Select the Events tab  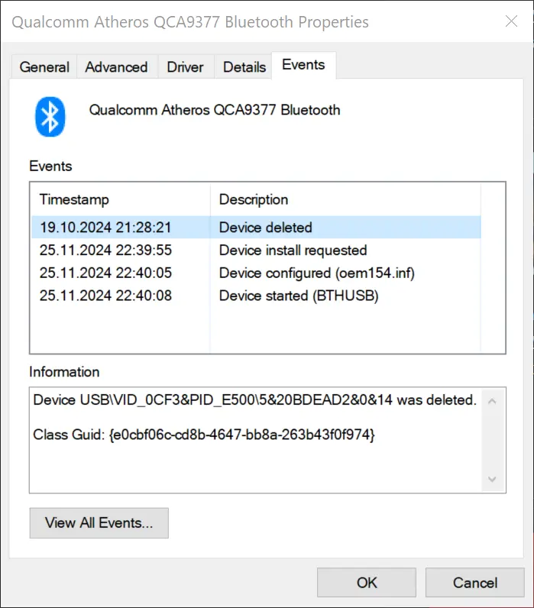click(303, 65)
